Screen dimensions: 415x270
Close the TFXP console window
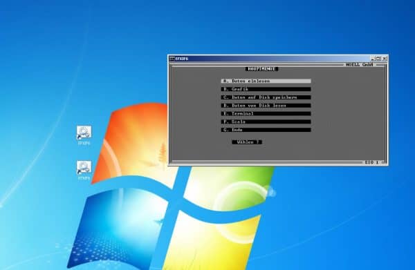click(385, 59)
